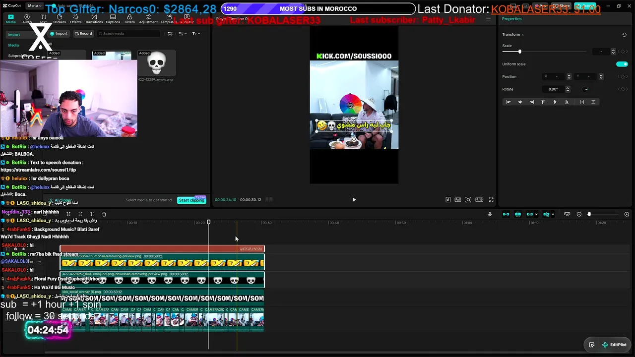
Task: Enter fullscreen preview mode
Action: 491,200
